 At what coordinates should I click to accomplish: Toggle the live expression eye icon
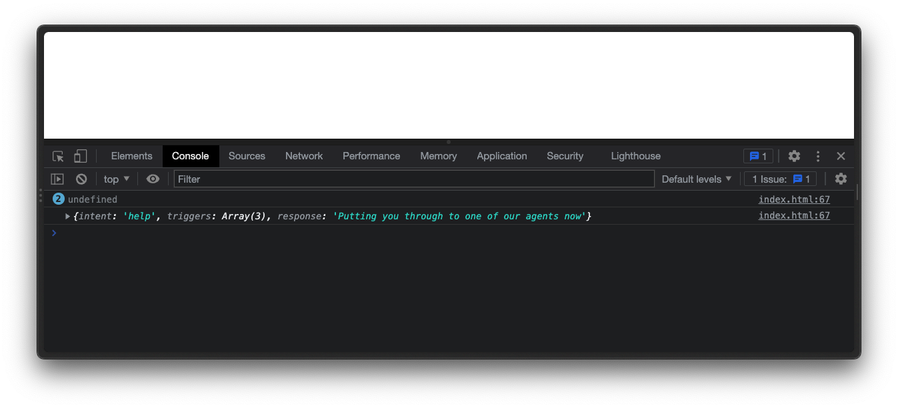click(x=153, y=179)
